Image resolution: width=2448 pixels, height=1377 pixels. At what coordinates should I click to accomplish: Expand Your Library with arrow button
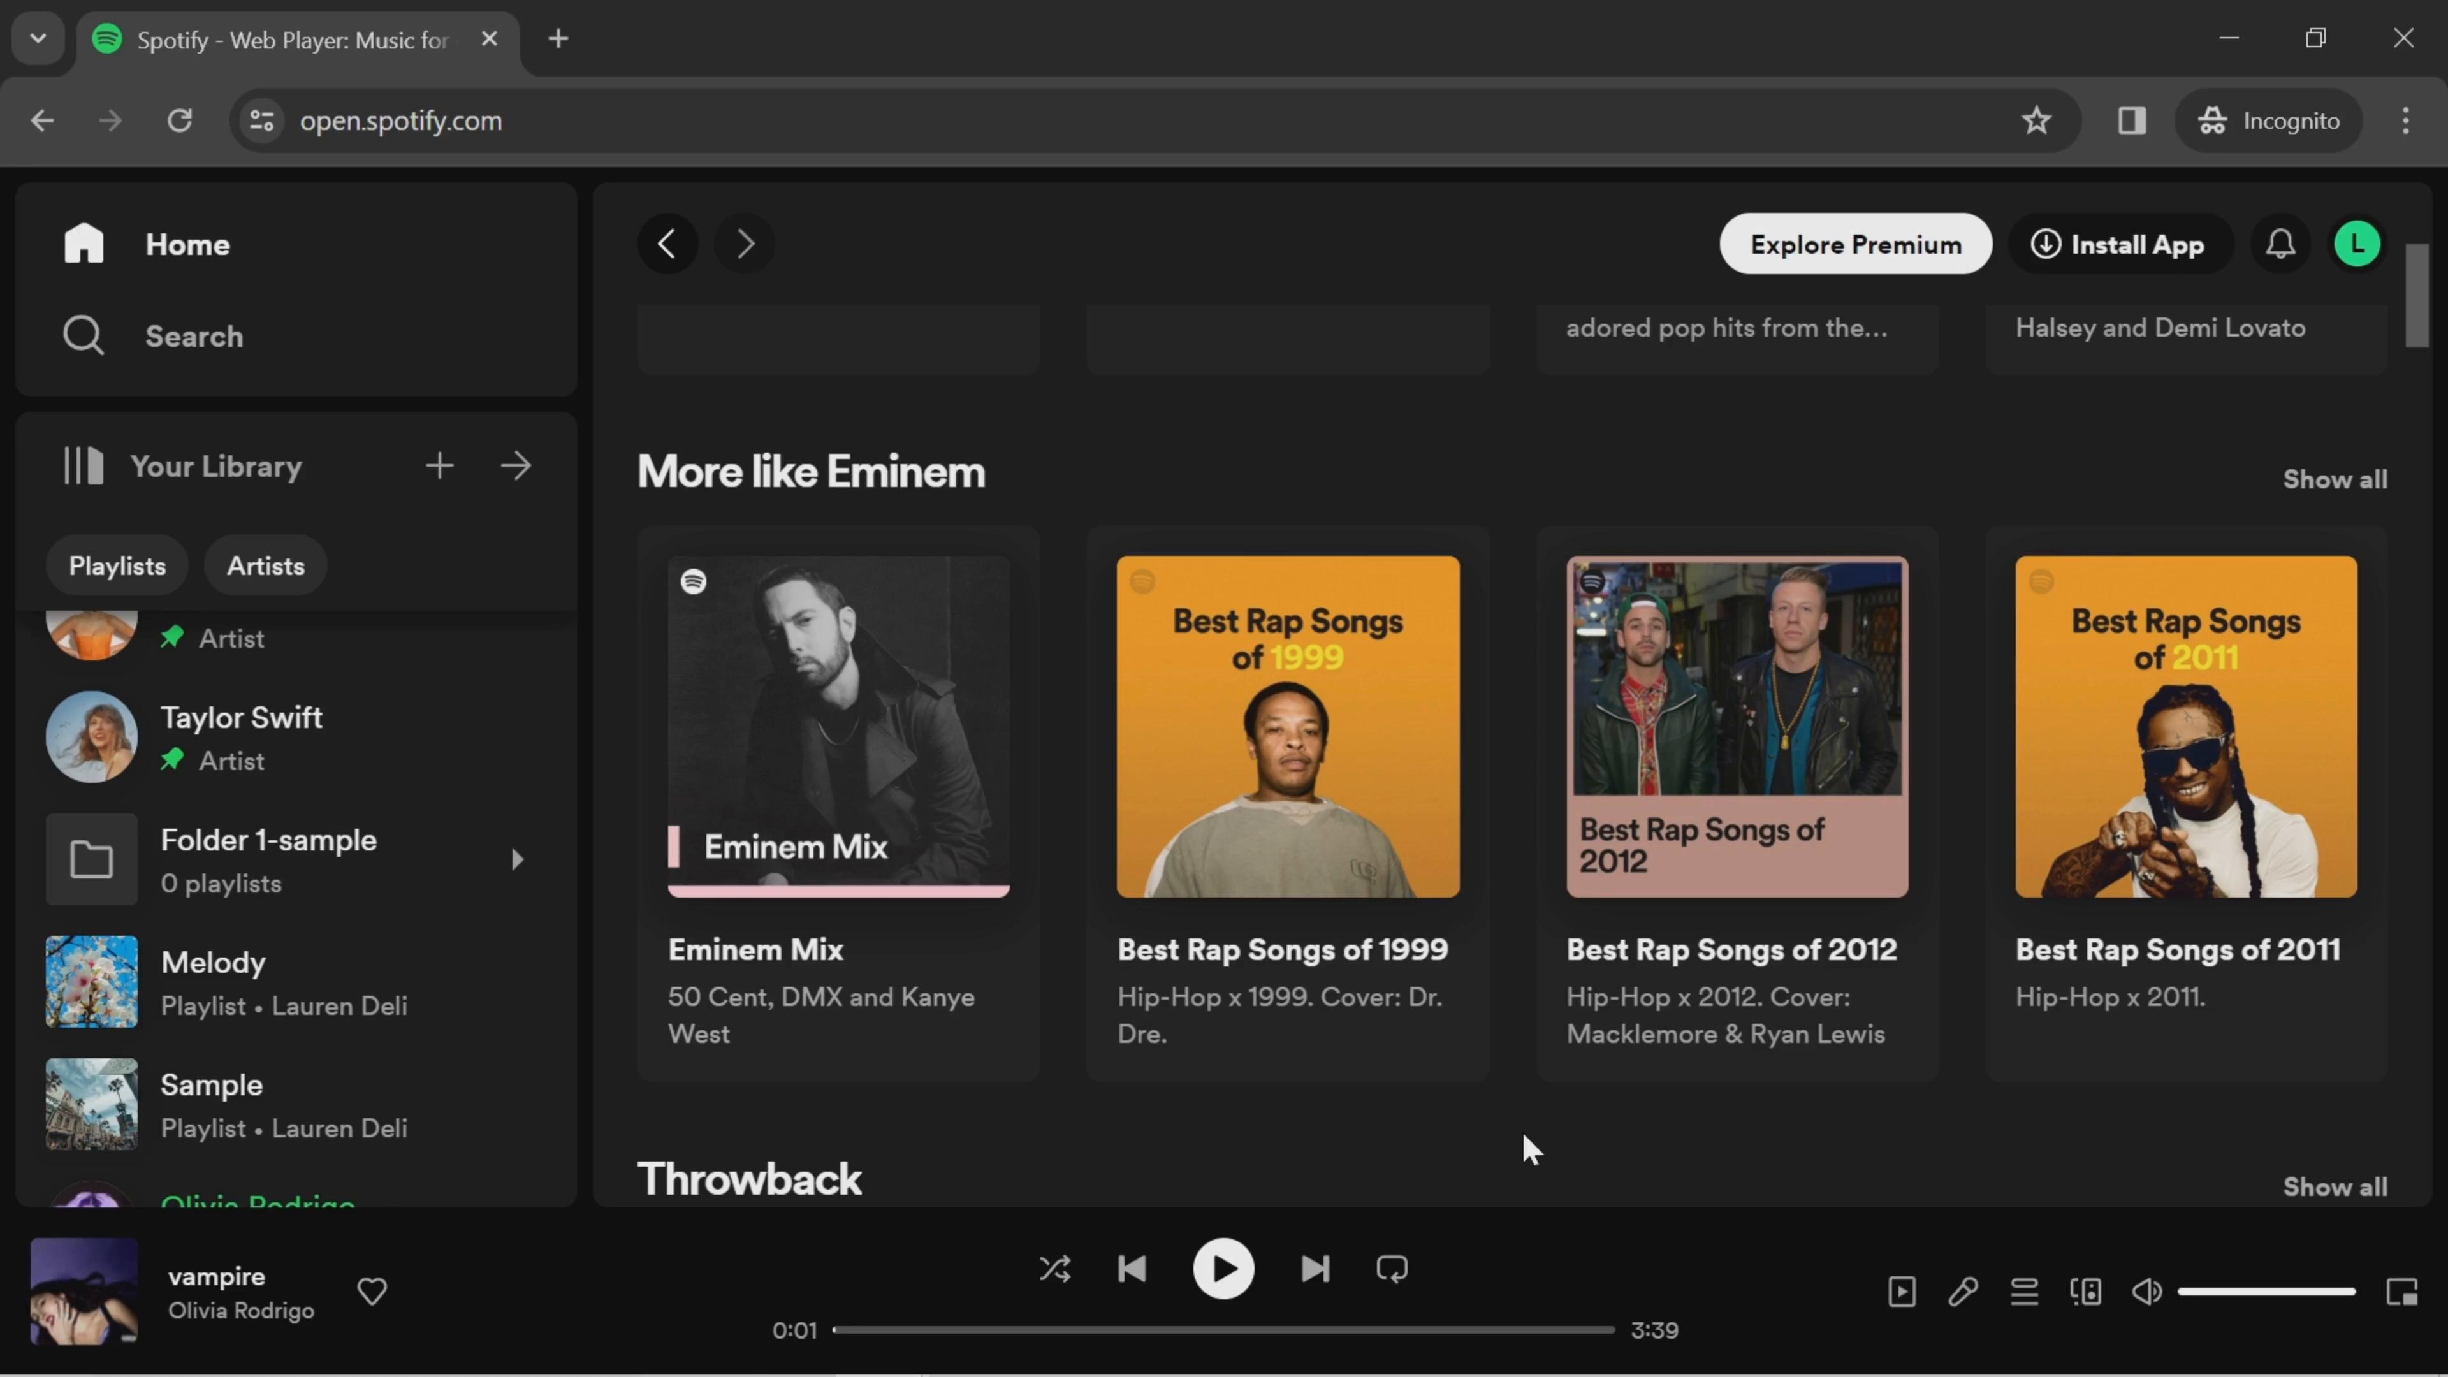click(518, 466)
